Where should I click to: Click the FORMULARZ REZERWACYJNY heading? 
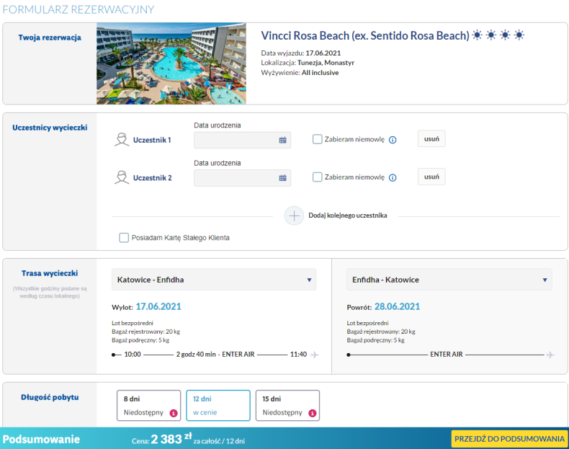[79, 9]
